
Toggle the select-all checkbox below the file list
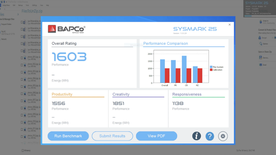pos(22,150)
